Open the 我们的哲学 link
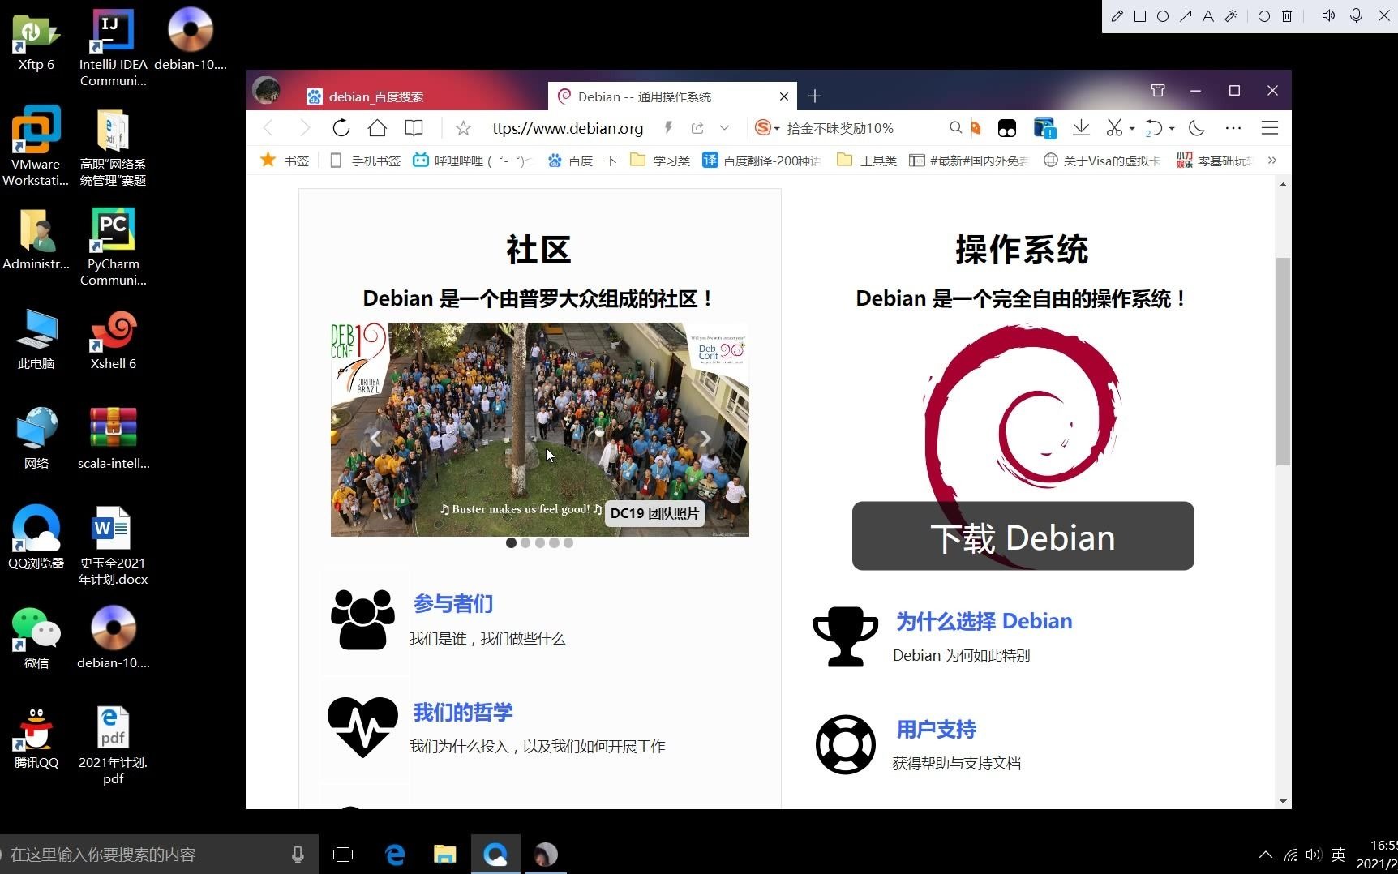 pos(463,713)
